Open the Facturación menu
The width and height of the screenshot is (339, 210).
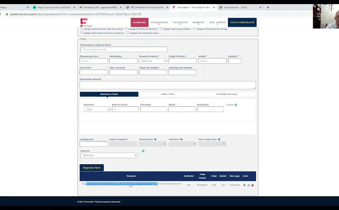(180, 22)
